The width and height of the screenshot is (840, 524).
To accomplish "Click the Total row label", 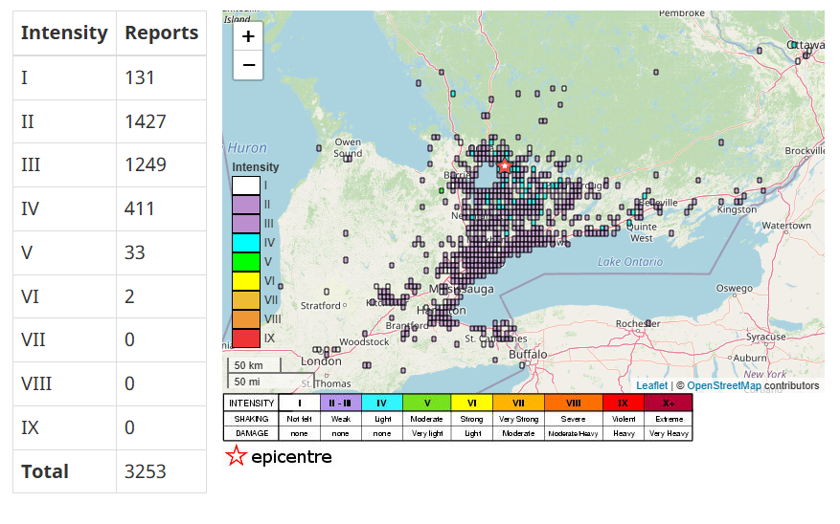I will (45, 472).
